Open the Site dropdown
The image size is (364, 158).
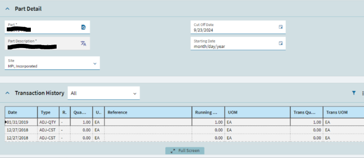point(52,63)
